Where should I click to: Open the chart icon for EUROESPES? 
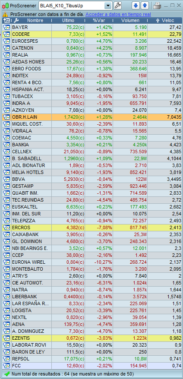(6, 41)
